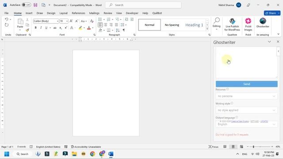Open font name dropdown Calibri (Body)
Viewport: 283px width, 159px height.
[x=57, y=21]
